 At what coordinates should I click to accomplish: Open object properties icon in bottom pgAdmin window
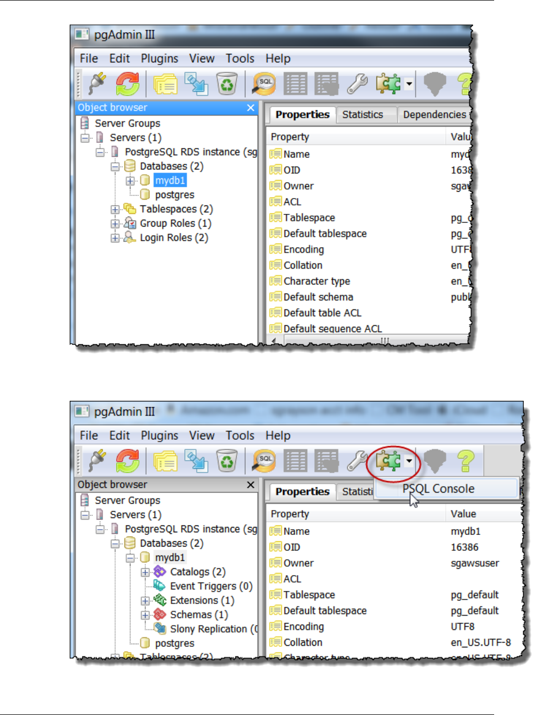coord(165,461)
